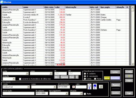Open the Nomes button

(116, 85)
